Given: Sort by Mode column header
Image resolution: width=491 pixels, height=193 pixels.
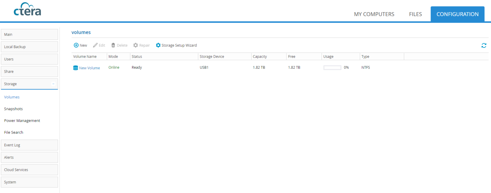Looking at the screenshot, I should [x=118, y=56].
